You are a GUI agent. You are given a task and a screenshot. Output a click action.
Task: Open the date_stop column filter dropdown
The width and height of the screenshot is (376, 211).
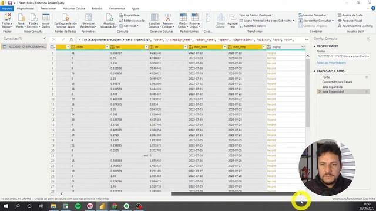click(x=264, y=47)
